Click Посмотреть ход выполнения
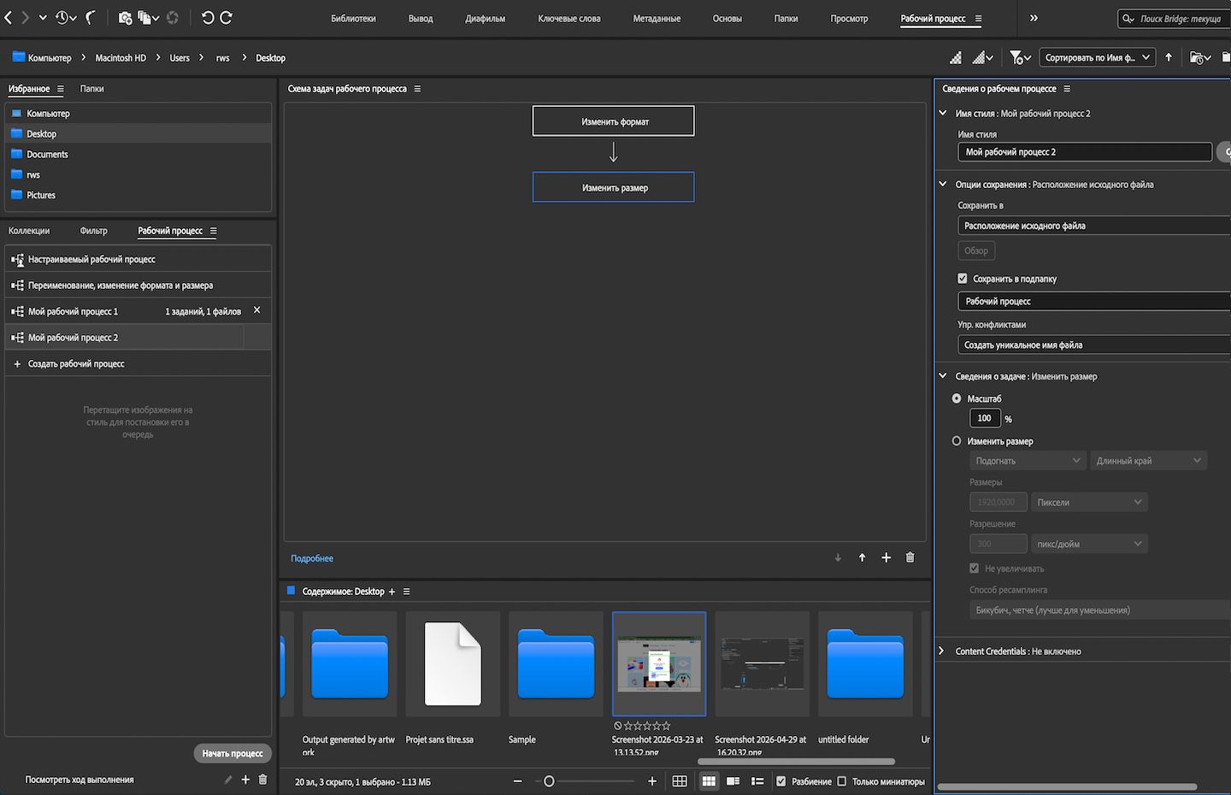 [x=80, y=780]
